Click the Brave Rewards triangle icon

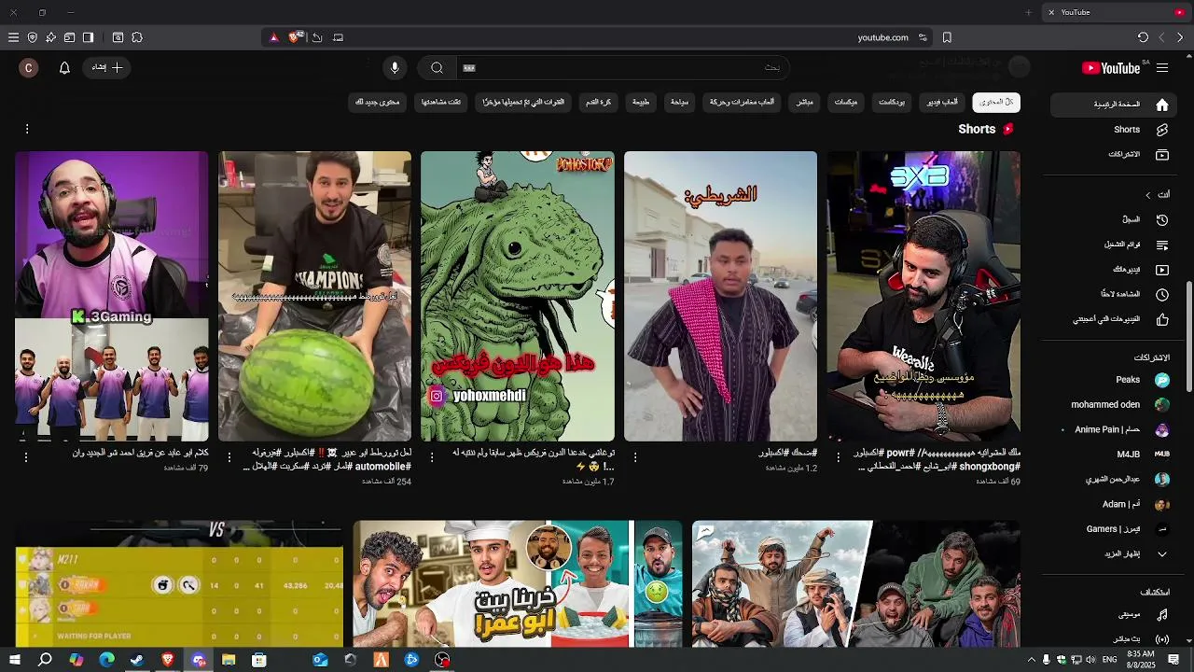click(273, 37)
